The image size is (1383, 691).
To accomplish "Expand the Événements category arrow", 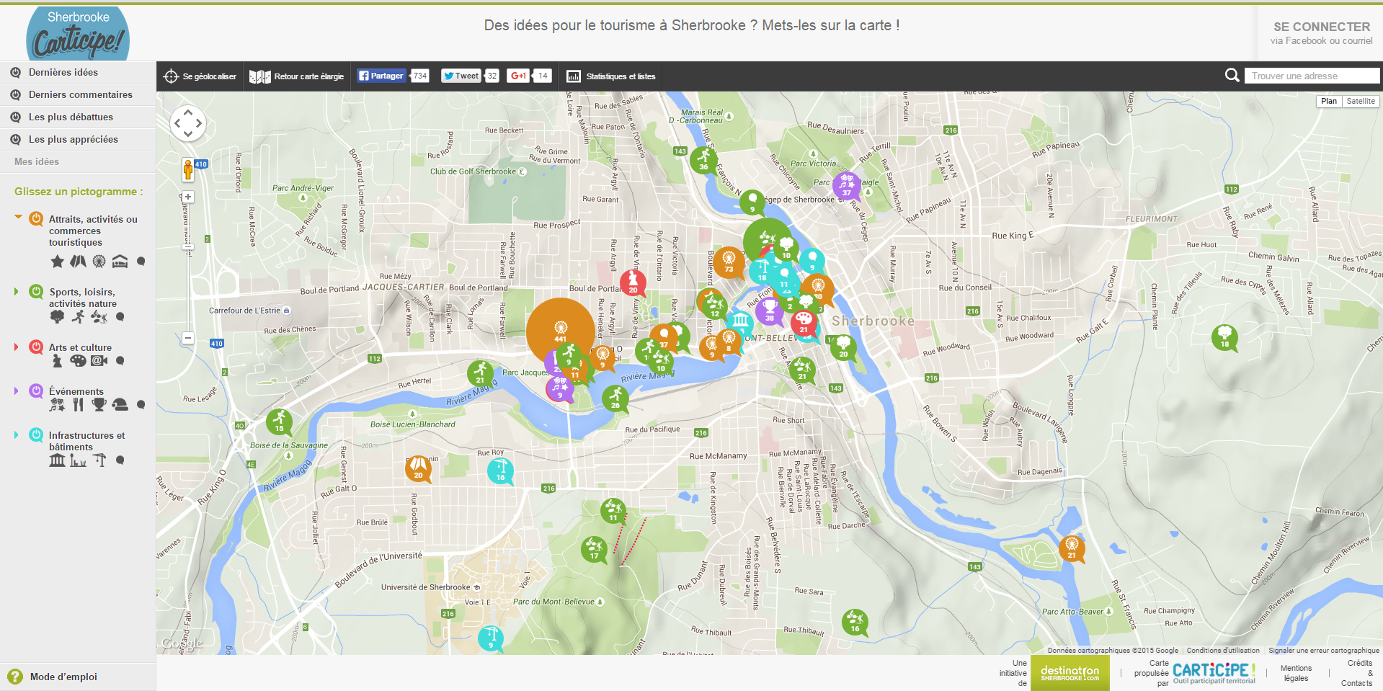I will click(17, 391).
